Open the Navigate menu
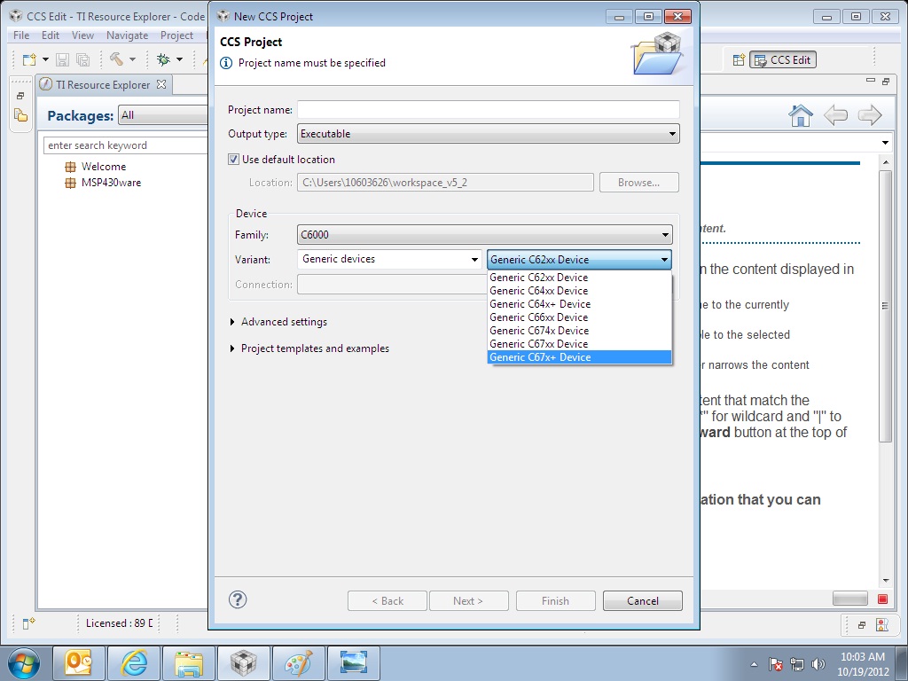The width and height of the screenshot is (908, 681). 128,35
